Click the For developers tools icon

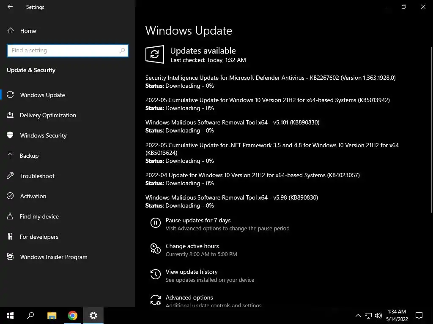point(10,236)
